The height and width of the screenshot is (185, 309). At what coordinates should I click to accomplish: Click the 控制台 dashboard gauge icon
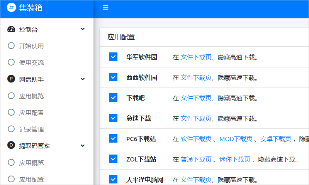pyautogui.click(x=11, y=29)
